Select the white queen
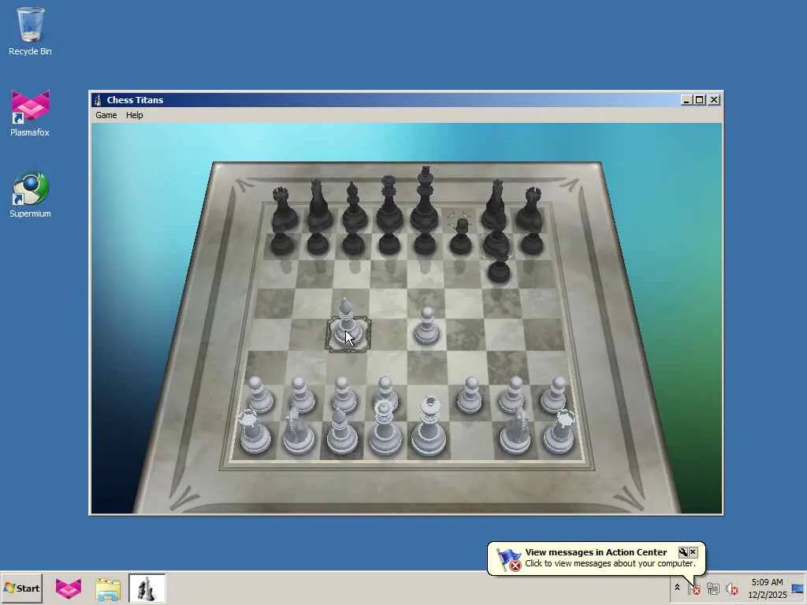The image size is (807, 605). tap(384, 428)
